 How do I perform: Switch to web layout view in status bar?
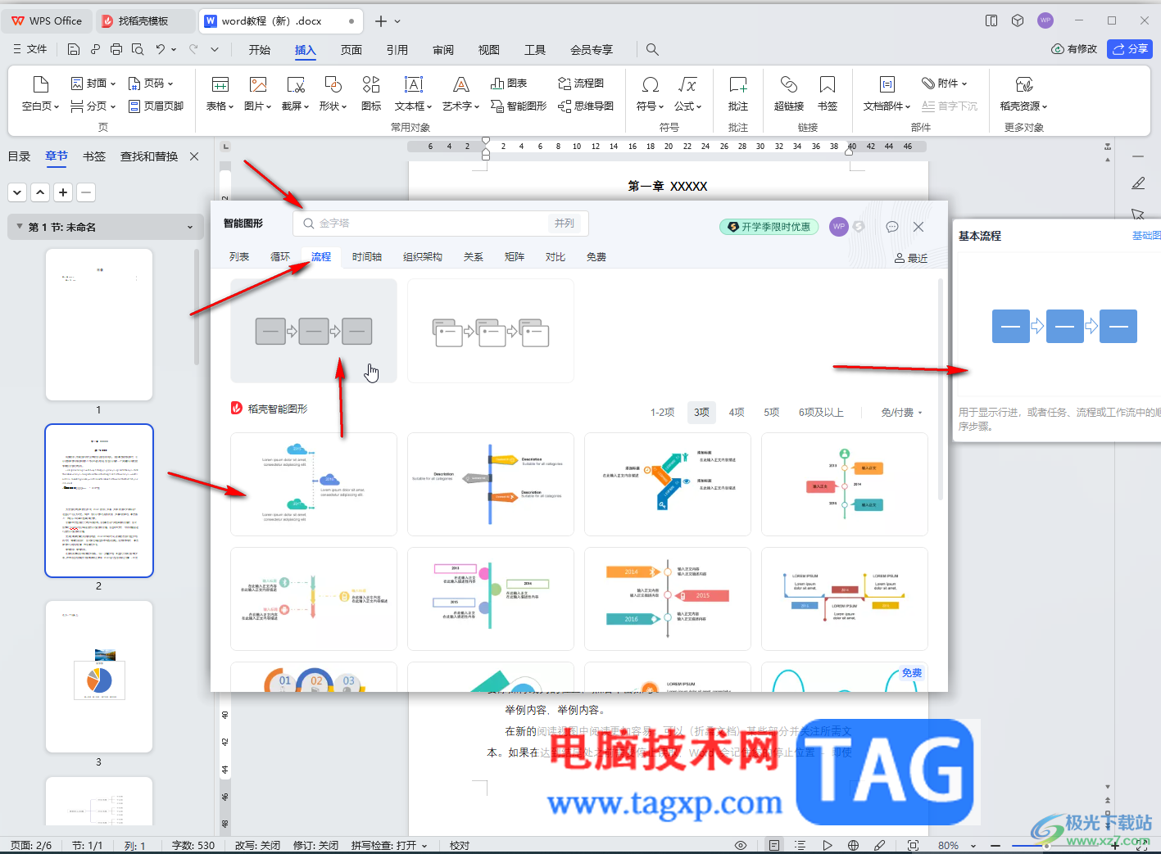pos(854,845)
